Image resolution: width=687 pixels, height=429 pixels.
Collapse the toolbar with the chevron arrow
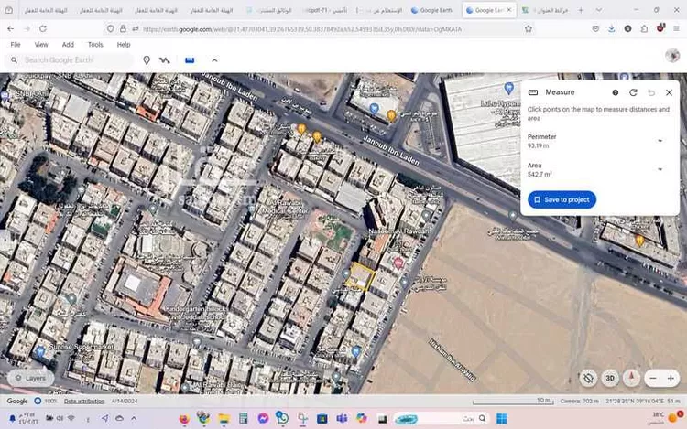[x=214, y=60]
